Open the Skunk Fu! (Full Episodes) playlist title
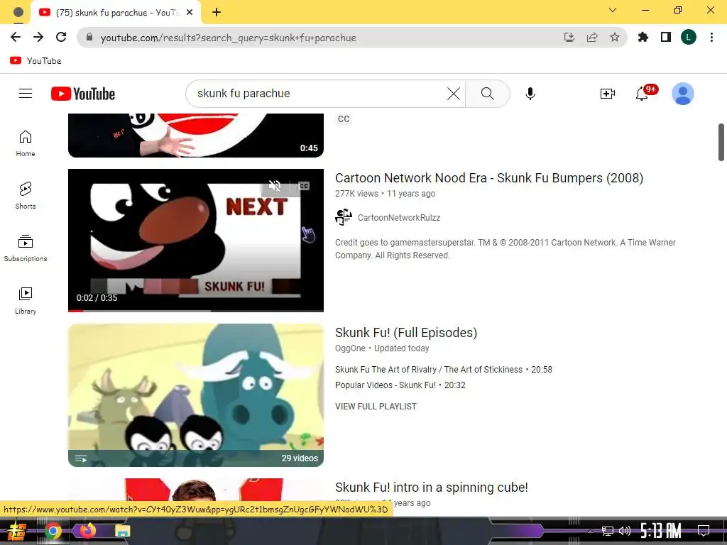Screen dimensions: 727x545 click(x=405, y=333)
